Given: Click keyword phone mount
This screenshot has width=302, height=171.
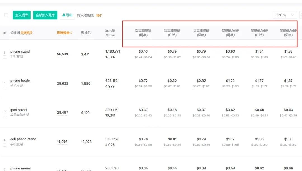Looking at the screenshot, I should pyautogui.click(x=21, y=168).
